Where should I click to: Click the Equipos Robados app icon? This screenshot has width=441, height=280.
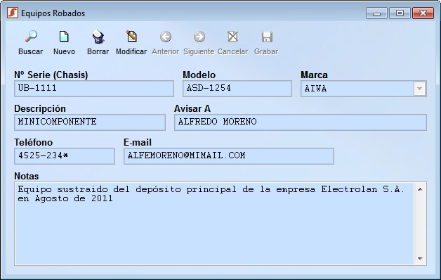pos(13,13)
